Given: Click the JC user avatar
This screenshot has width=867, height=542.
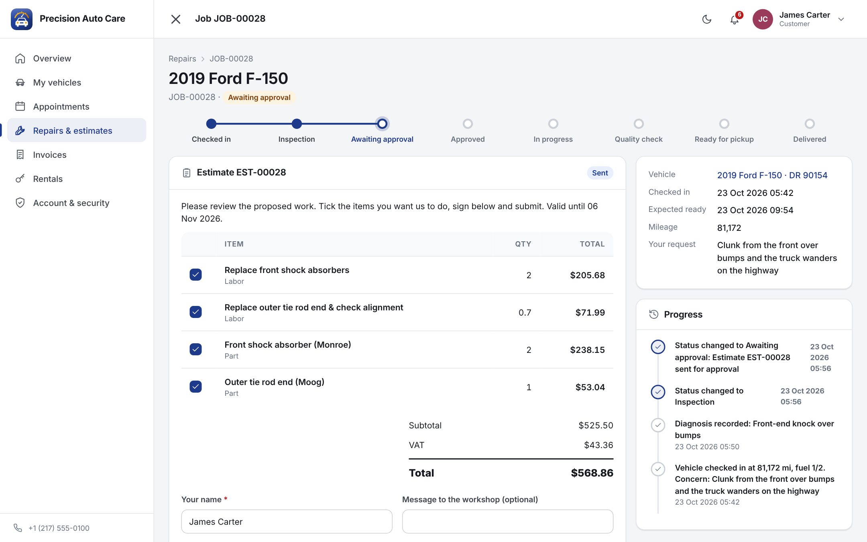Looking at the screenshot, I should (x=763, y=19).
